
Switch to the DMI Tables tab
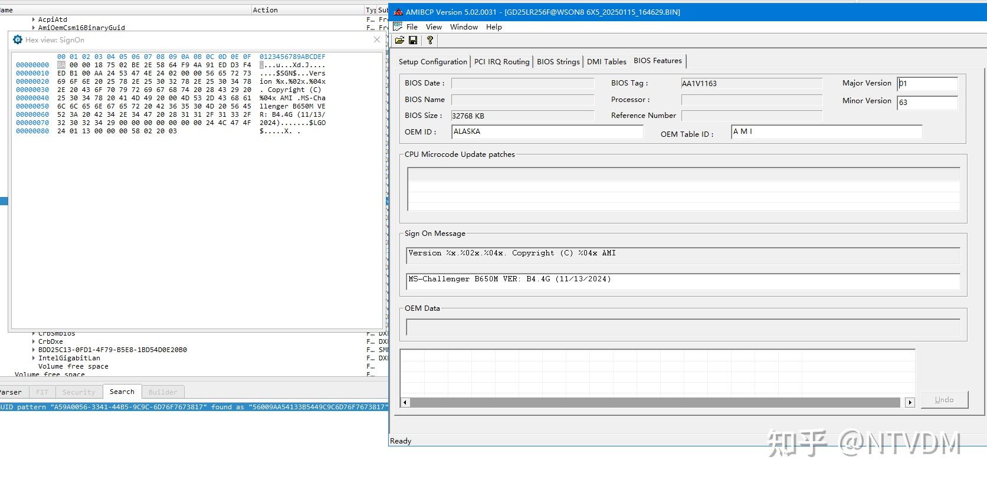tap(606, 61)
